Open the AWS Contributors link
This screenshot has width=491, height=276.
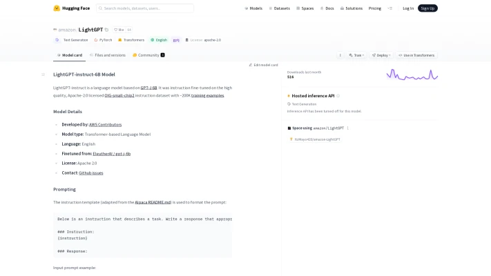[x=105, y=124]
